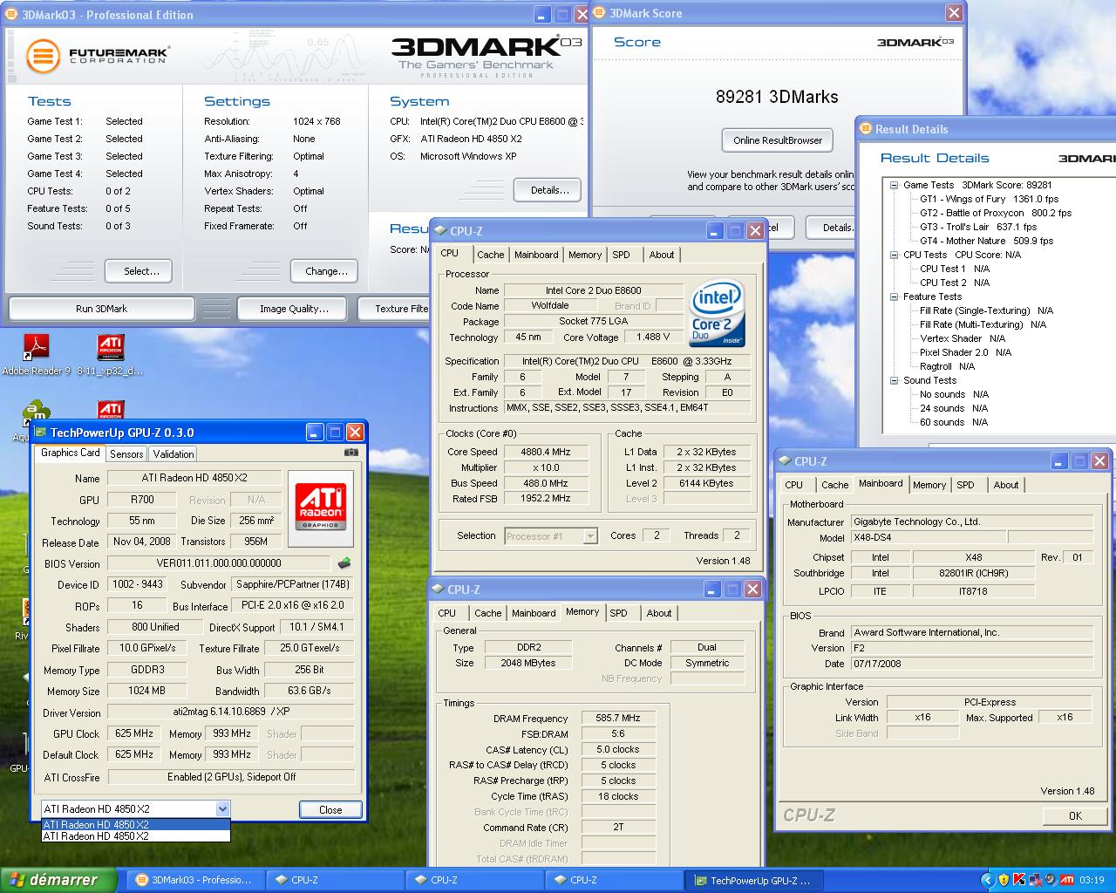
Task: Choose the second unhighlighted ATI Radeon HD 4850 X2 entry
Action: [x=136, y=835]
